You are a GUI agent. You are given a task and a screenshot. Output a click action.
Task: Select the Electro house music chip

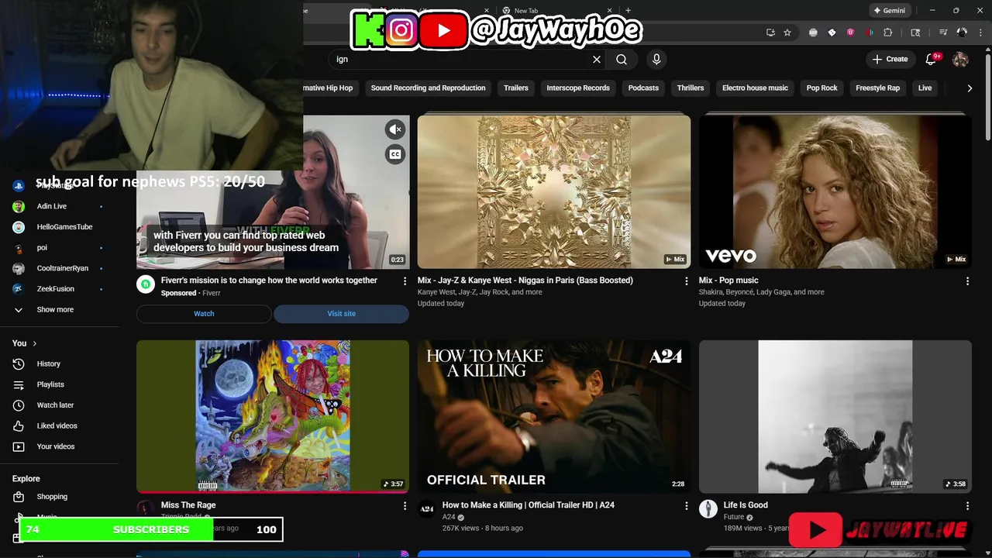756,88
